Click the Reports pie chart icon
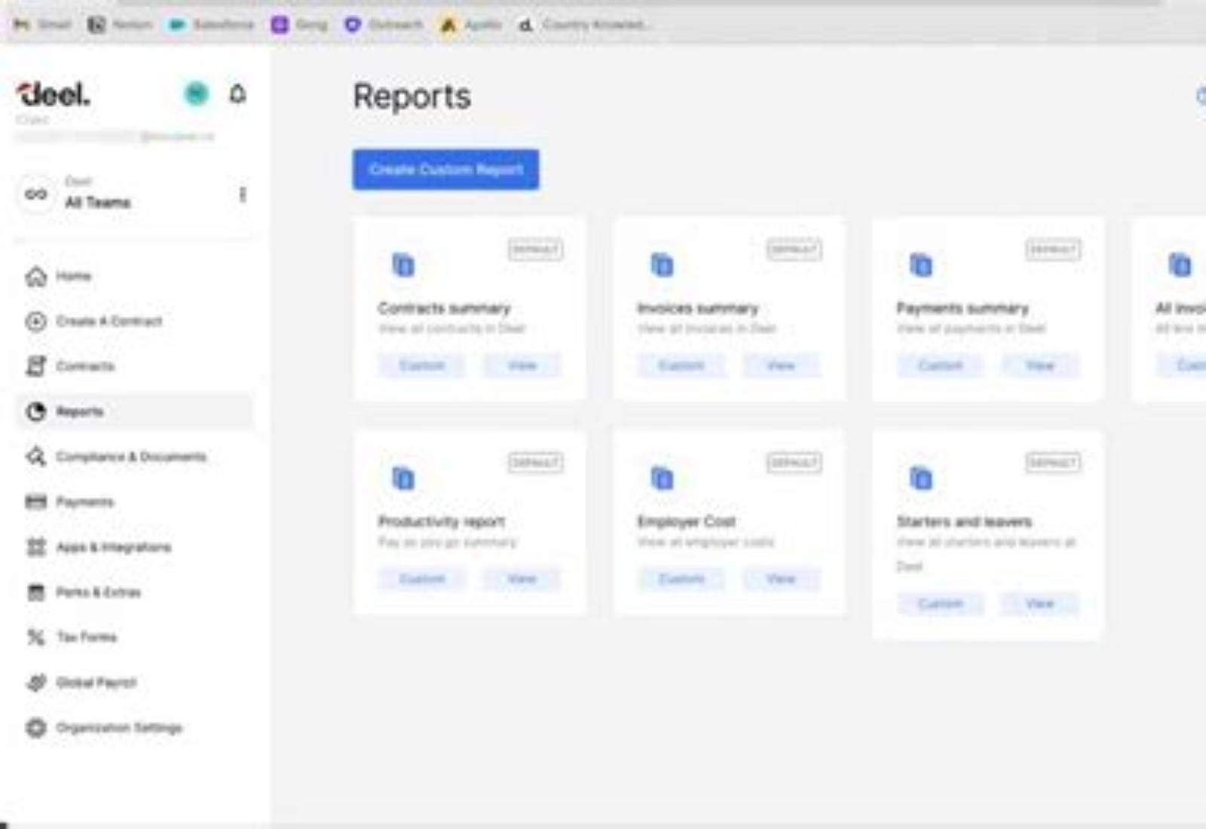The image size is (1206, 829). pyautogui.click(x=35, y=411)
